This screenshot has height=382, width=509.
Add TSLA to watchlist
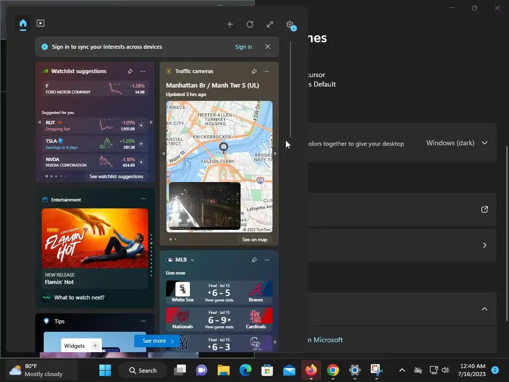[141, 144]
